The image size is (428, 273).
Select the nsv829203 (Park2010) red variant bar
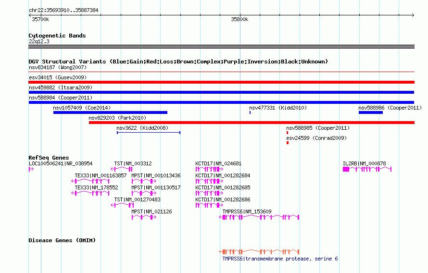[252, 123]
